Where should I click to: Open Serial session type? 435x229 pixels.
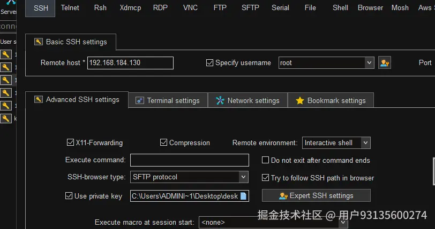280,8
